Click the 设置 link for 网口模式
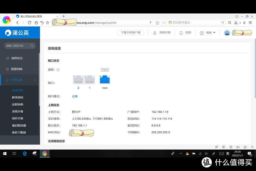This screenshot has height=171, width=256. tap(75, 96)
